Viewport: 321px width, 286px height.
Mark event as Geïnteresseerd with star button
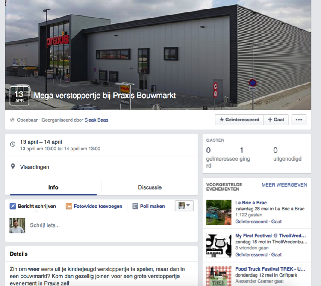(x=239, y=120)
